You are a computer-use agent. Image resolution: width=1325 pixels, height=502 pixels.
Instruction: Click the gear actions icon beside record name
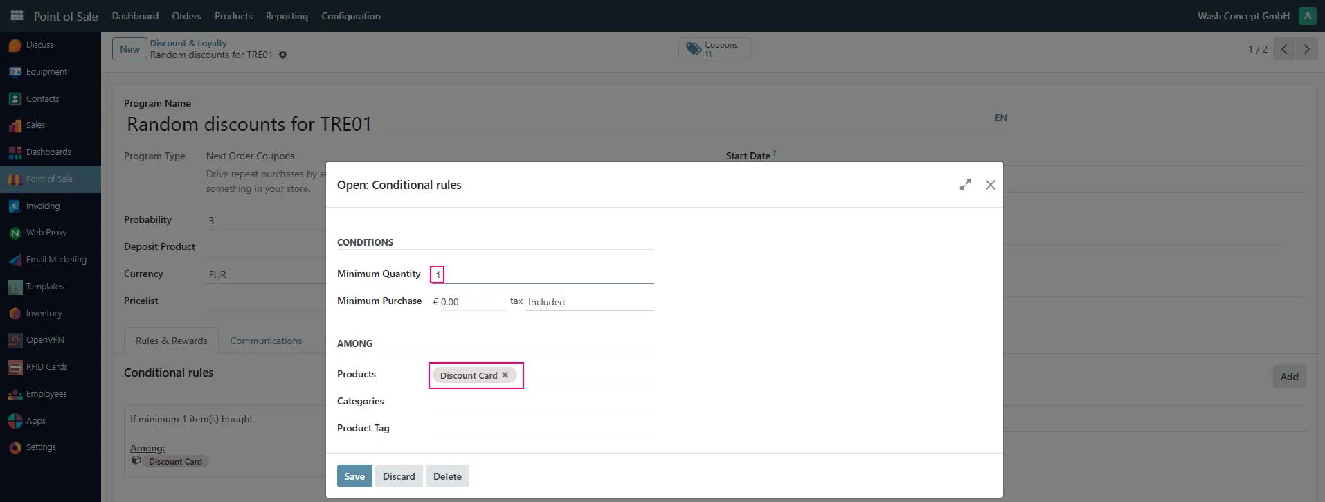(x=282, y=55)
